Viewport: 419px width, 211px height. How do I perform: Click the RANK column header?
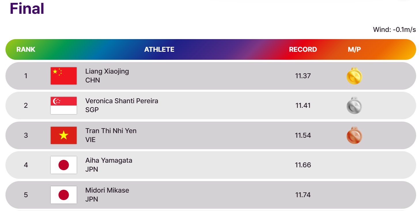click(x=26, y=49)
